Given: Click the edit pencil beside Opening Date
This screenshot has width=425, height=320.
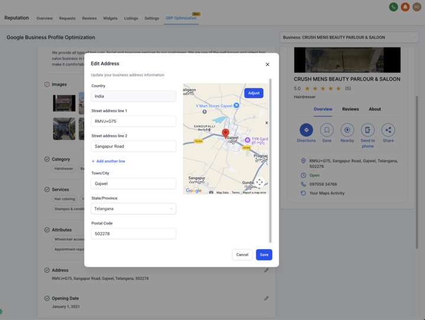Looking at the screenshot, I should (x=266, y=298).
